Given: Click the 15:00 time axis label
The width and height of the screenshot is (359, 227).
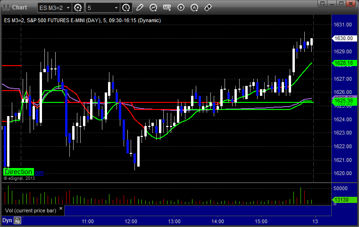Looking at the screenshot, I should 261,221.
